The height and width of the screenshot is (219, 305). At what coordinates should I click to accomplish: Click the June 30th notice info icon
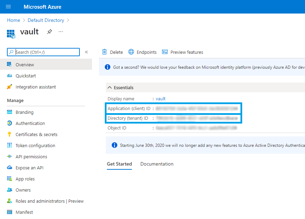pyautogui.click(x=115, y=145)
